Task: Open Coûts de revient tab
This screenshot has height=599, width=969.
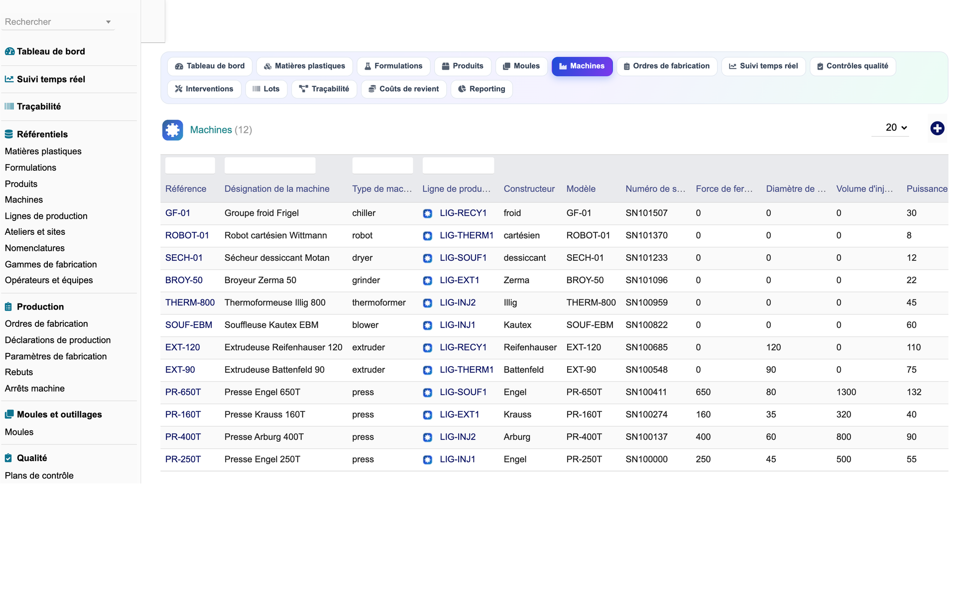Action: click(404, 89)
